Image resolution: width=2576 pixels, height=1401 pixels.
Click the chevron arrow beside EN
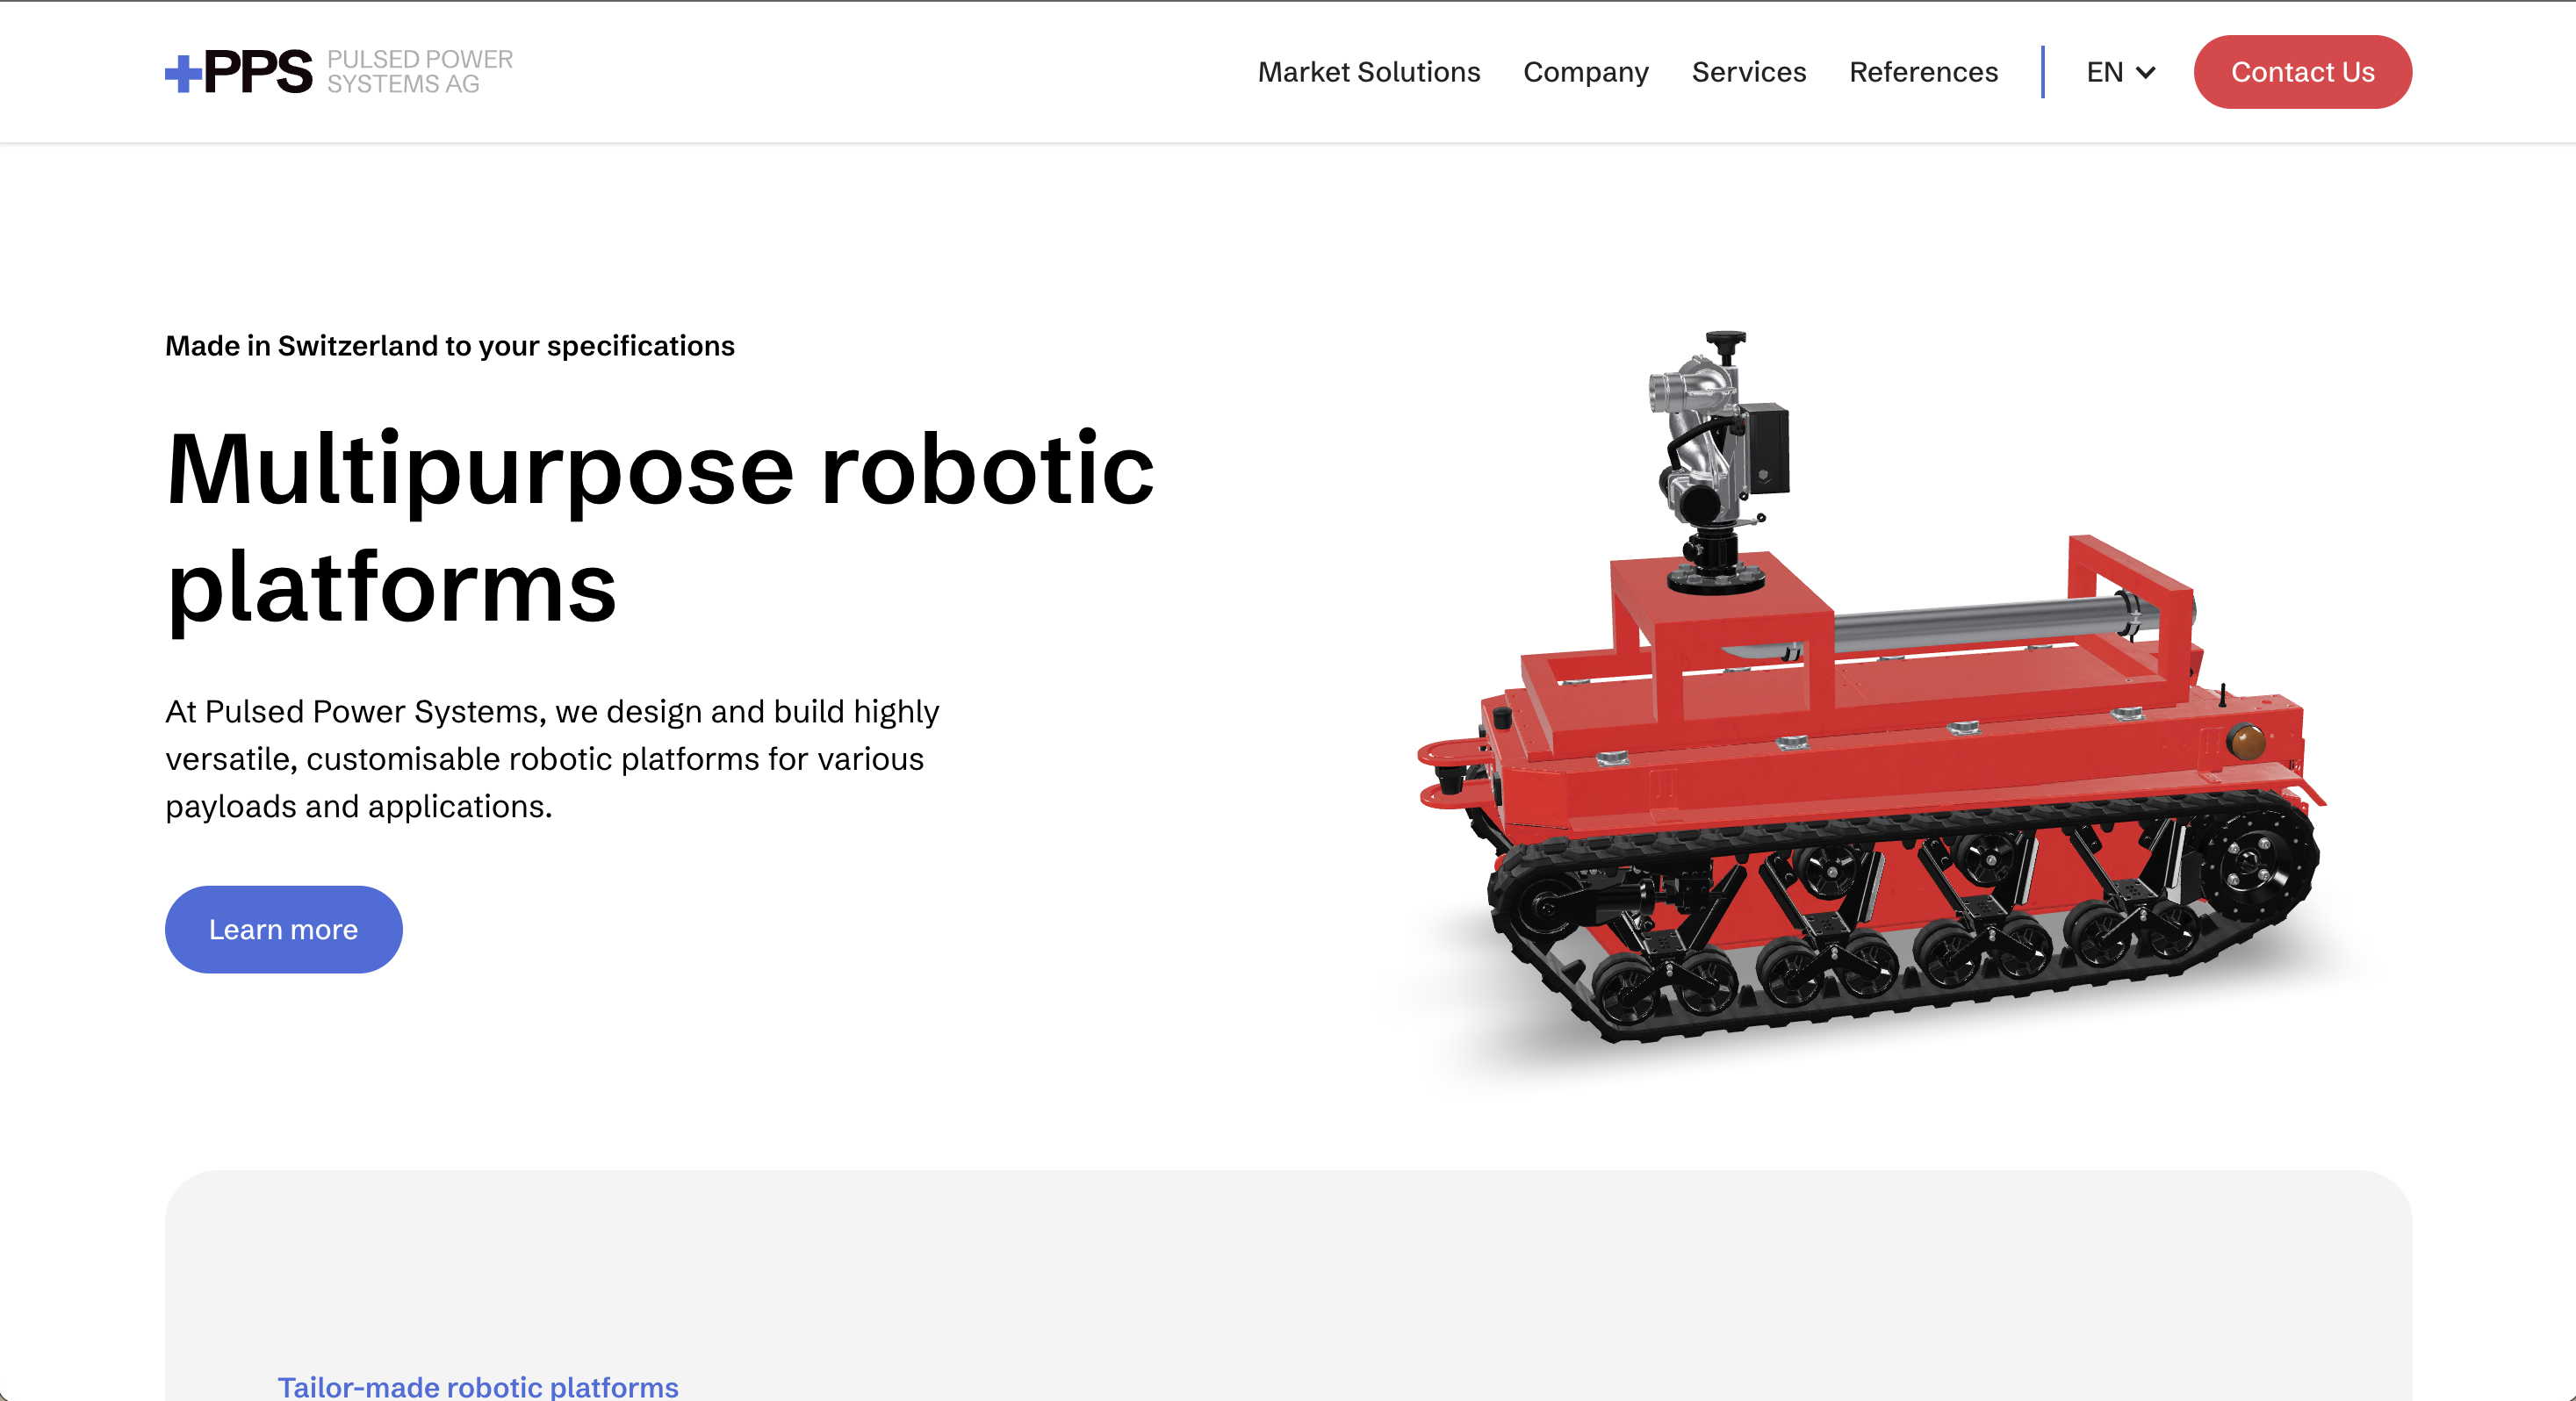coord(2145,73)
